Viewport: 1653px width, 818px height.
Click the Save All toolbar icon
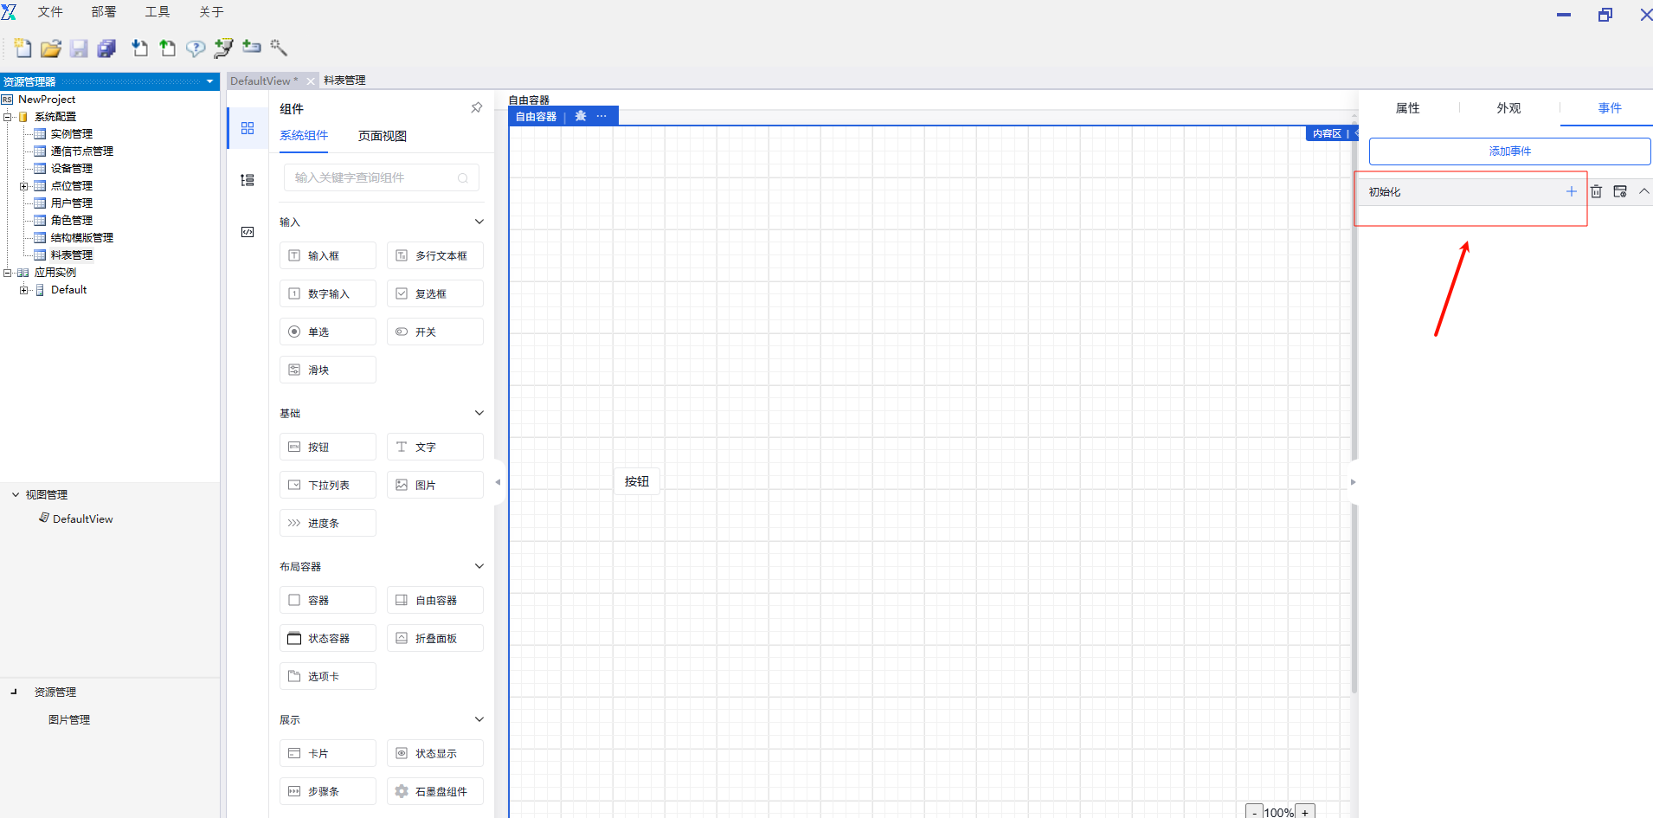pos(106,48)
